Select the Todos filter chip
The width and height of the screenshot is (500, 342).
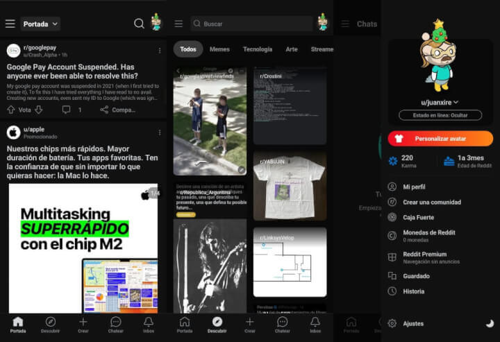pyautogui.click(x=188, y=49)
